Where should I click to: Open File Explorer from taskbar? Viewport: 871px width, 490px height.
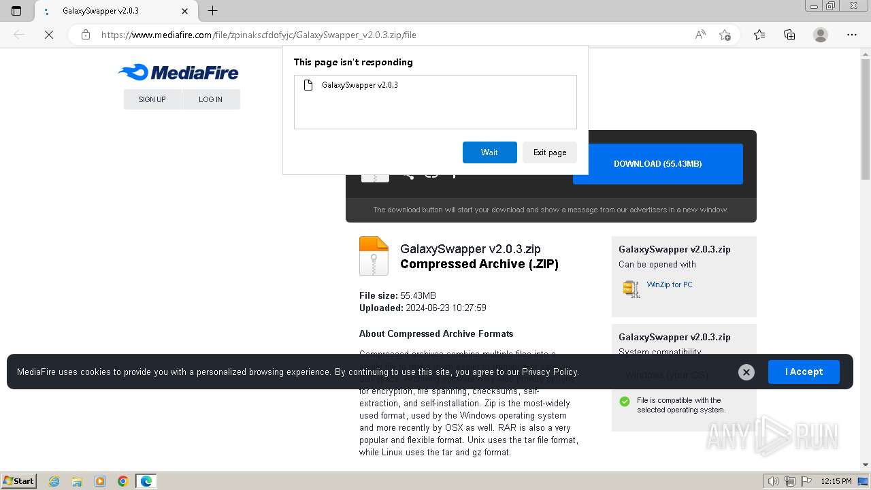click(77, 481)
